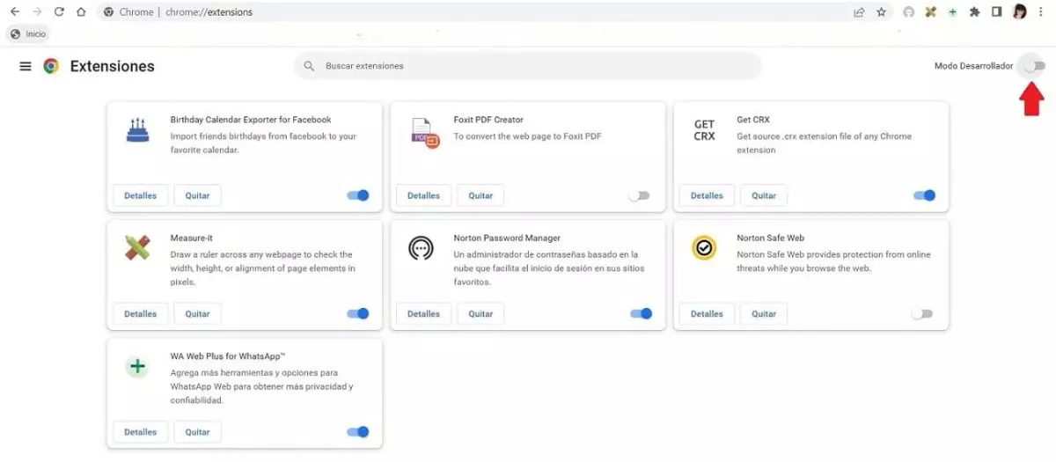Go forward with the browser forward arrow
Screen dimensions: 1056x462
click(x=37, y=12)
